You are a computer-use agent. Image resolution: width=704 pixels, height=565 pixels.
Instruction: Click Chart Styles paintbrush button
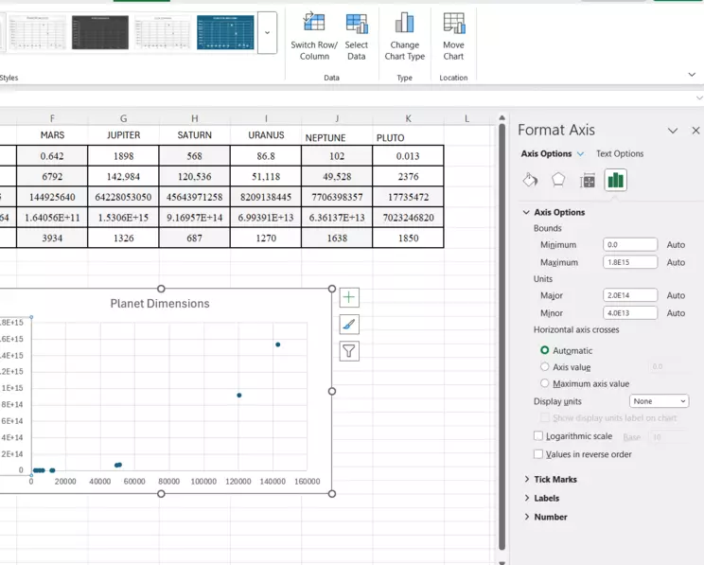pyautogui.click(x=349, y=325)
